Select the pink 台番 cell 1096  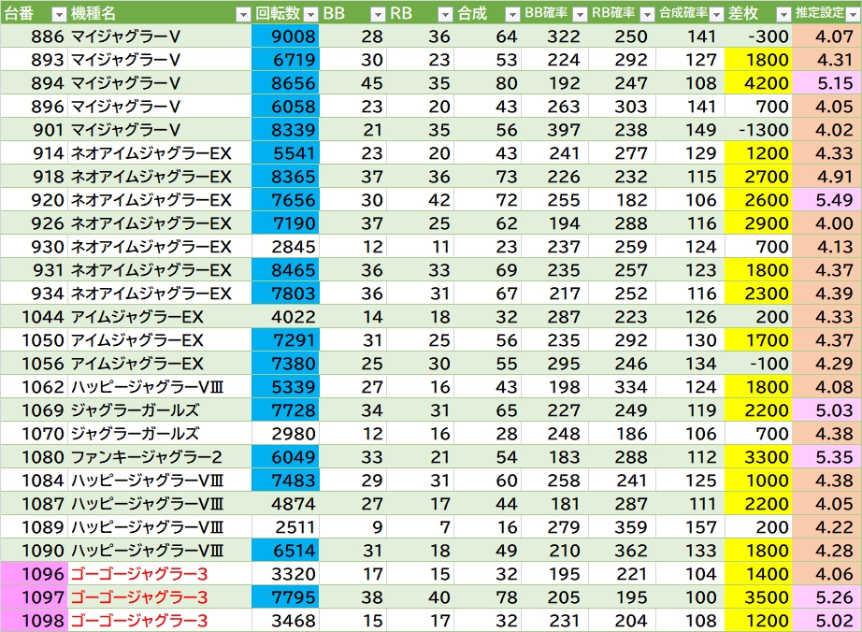(35, 573)
